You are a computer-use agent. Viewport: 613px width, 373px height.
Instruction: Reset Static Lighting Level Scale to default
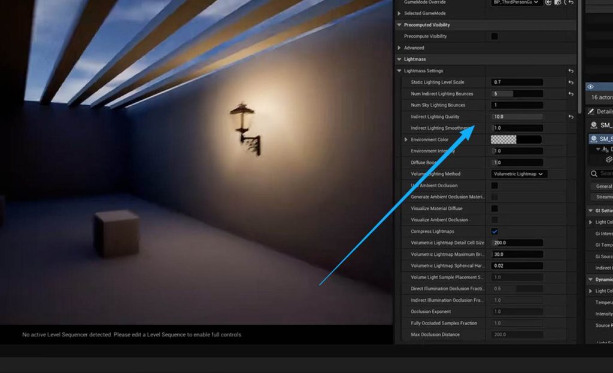pos(570,82)
